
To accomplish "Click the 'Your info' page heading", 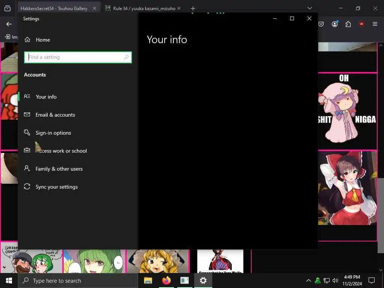I will pyautogui.click(x=167, y=39).
